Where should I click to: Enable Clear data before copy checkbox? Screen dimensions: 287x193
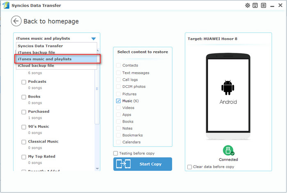point(189,167)
